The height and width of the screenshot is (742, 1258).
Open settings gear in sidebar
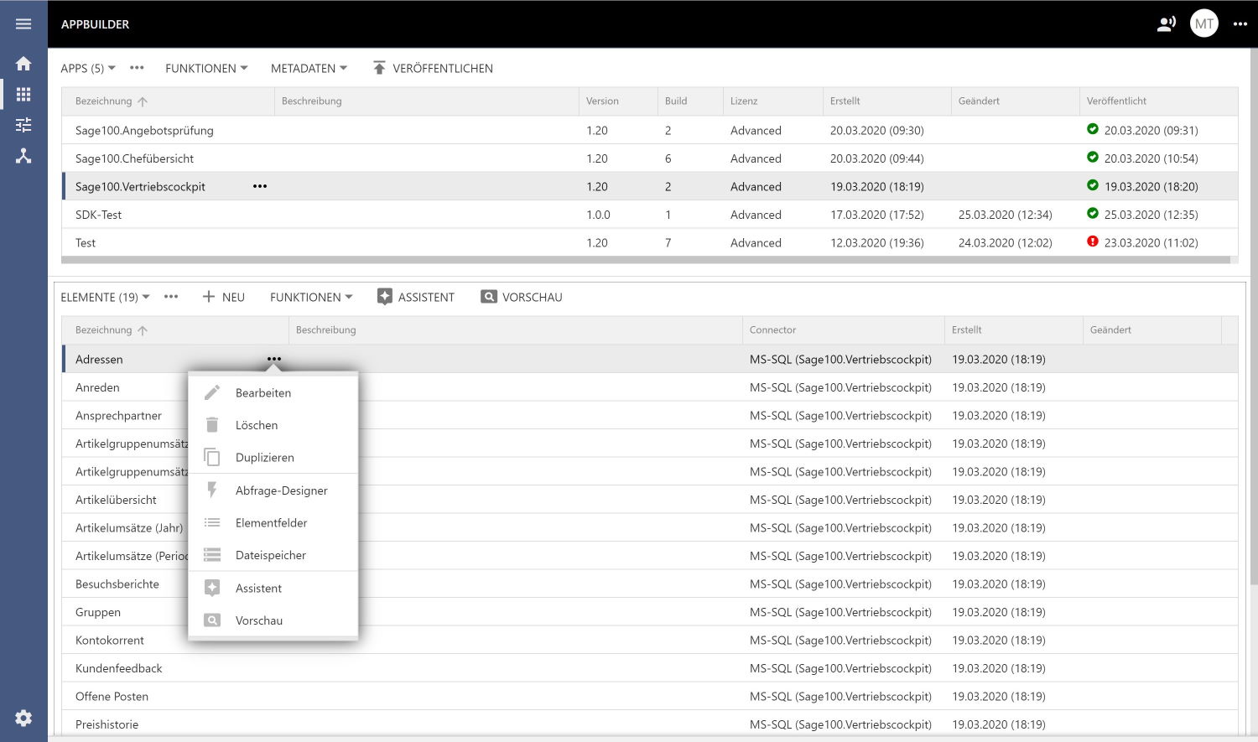[23, 718]
